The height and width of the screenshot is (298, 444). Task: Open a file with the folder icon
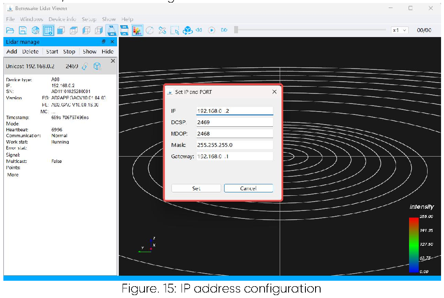10,30
